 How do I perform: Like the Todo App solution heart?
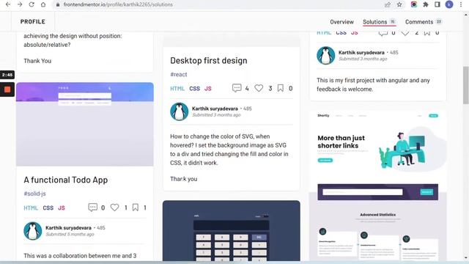tap(114, 208)
